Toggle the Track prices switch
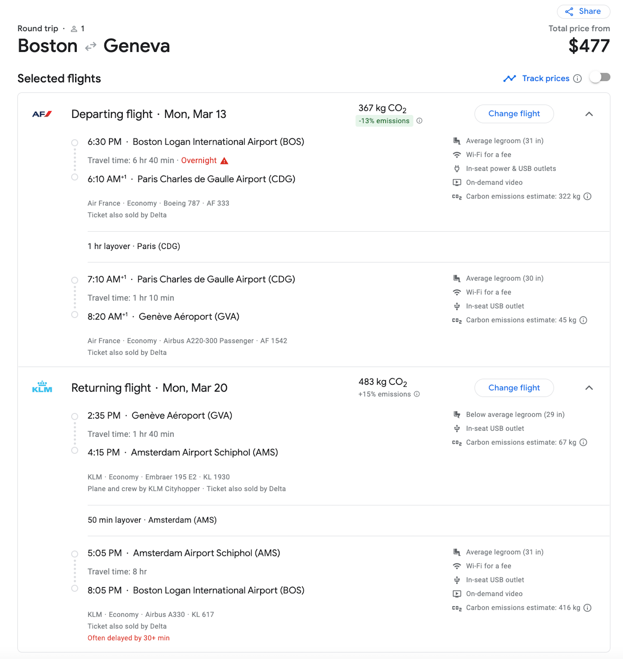623x659 pixels. (x=600, y=78)
